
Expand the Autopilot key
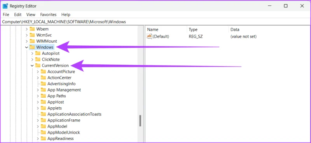pyautogui.click(x=32, y=53)
